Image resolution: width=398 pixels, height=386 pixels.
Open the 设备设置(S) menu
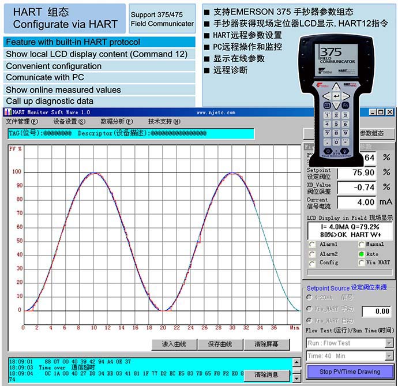point(69,122)
